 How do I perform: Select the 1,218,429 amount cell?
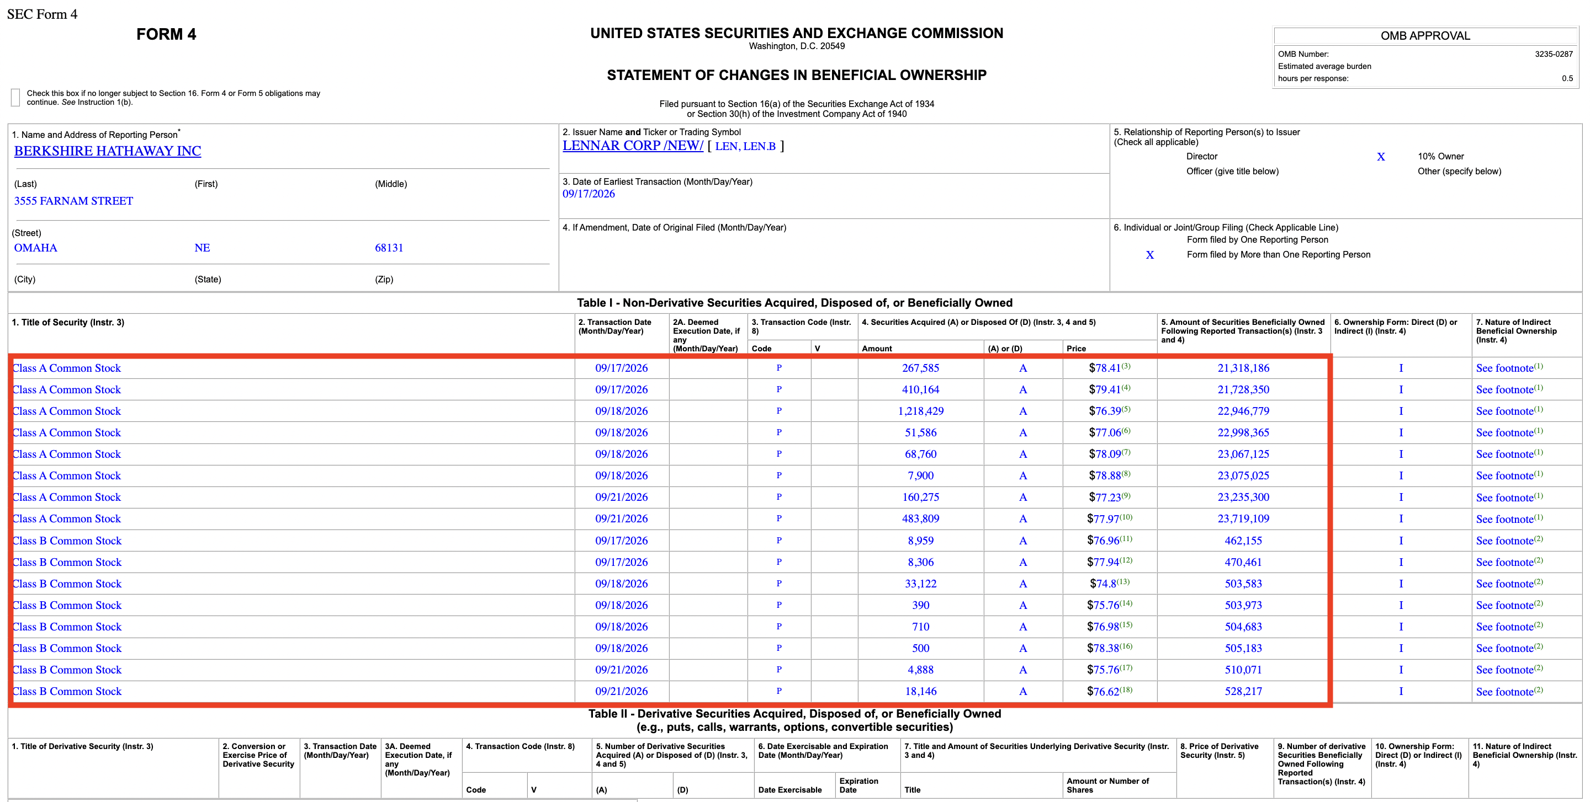point(920,411)
